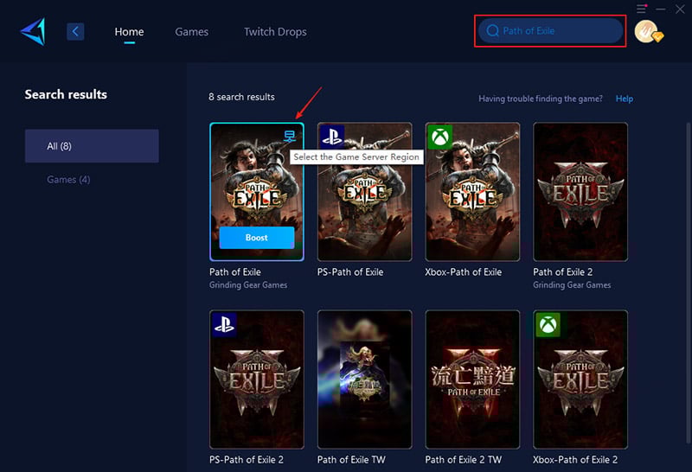The image size is (692, 472).
Task: Open the Home tab
Action: [129, 32]
